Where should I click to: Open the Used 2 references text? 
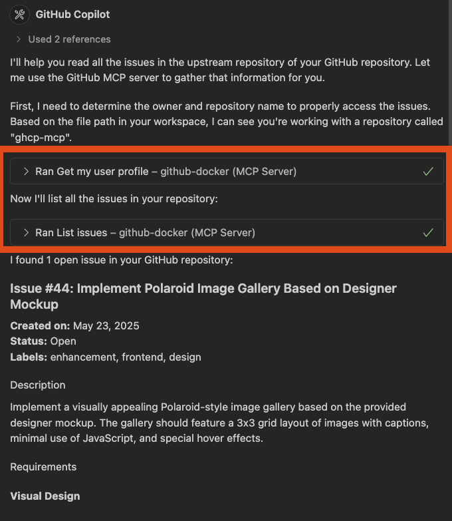pos(69,39)
